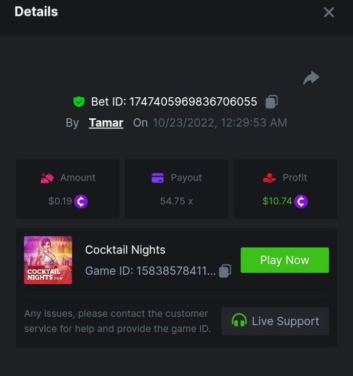Click the Cocktail Nights game title
Image resolution: width=353 pixels, height=376 pixels.
click(125, 250)
